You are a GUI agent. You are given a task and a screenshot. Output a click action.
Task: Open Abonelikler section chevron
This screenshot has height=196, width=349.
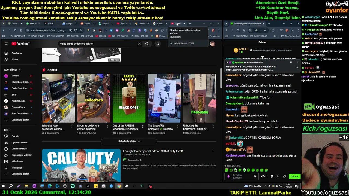(x=19, y=70)
